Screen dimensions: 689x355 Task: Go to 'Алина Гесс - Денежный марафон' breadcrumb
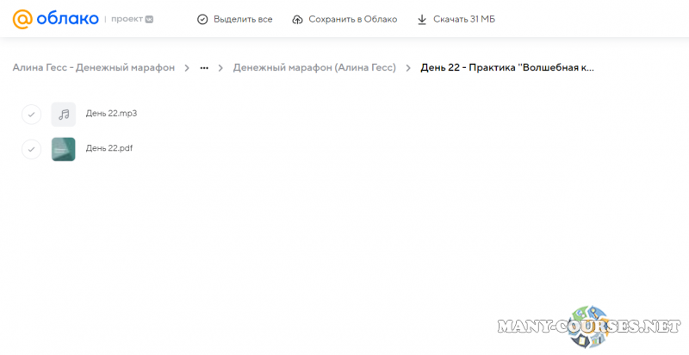click(x=93, y=67)
